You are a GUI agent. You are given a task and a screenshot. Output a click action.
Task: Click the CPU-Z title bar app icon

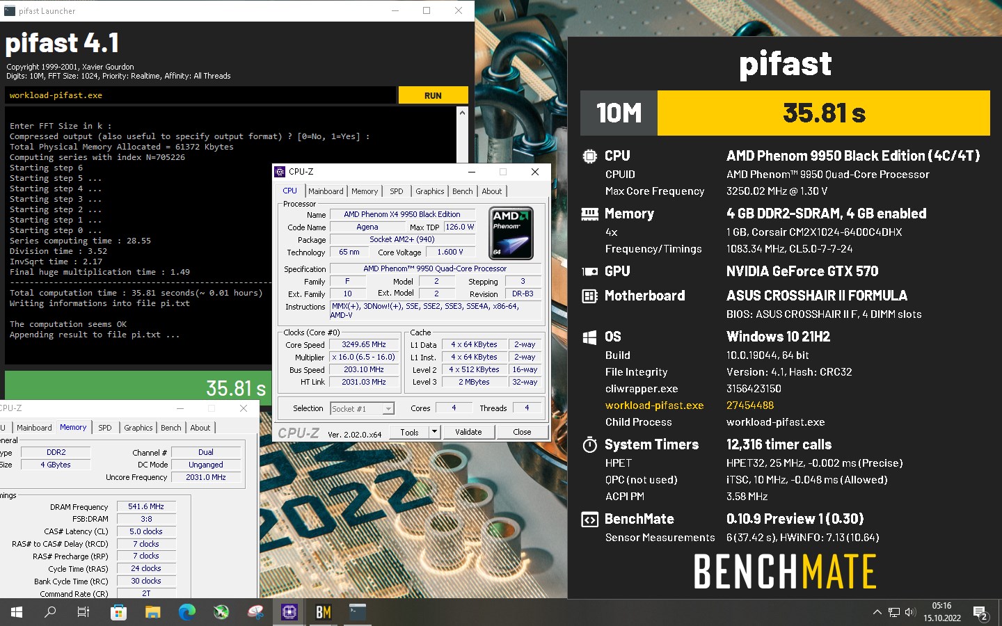[x=280, y=172]
